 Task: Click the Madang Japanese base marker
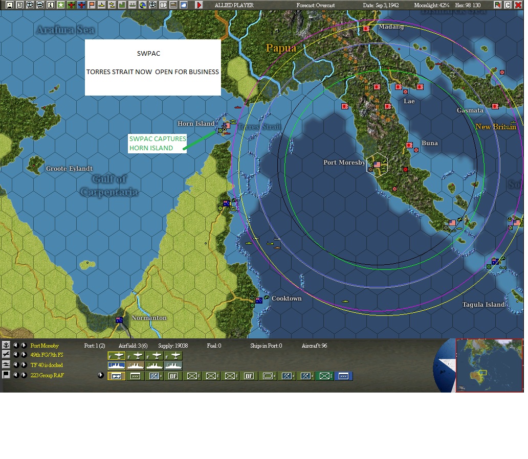click(x=366, y=29)
